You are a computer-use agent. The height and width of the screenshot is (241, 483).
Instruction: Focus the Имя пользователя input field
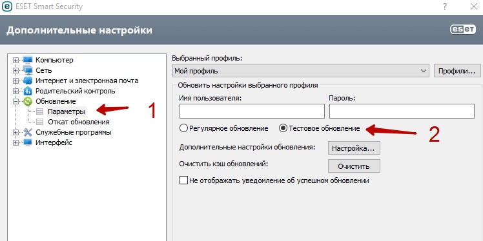(x=252, y=111)
